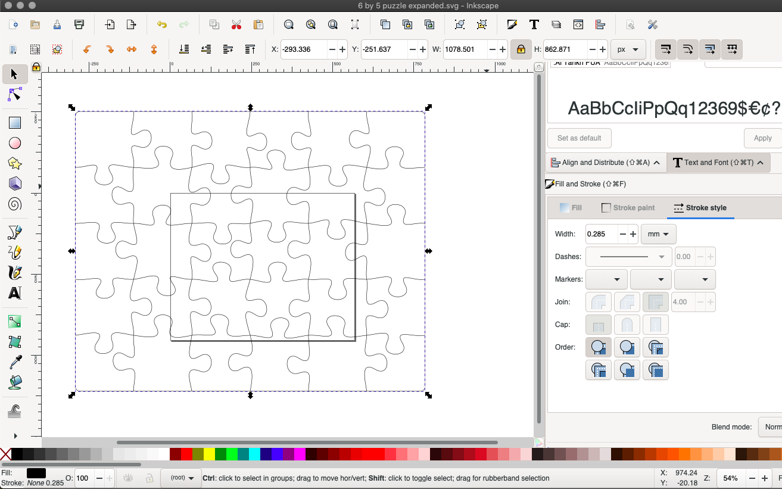The width and height of the screenshot is (782, 489).
Task: Select butt cap for stroke ends
Action: [x=598, y=325]
